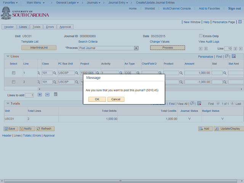Click Personalize Page link
This screenshot has height=183, width=244.
point(224,22)
